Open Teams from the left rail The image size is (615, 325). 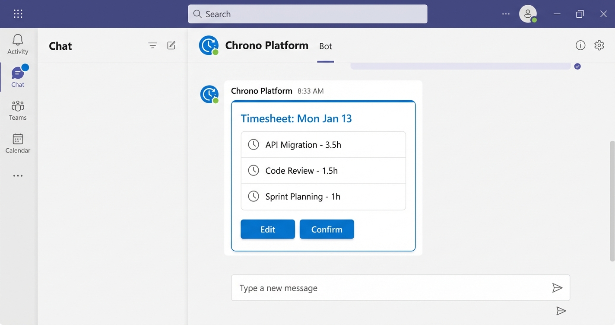point(18,110)
